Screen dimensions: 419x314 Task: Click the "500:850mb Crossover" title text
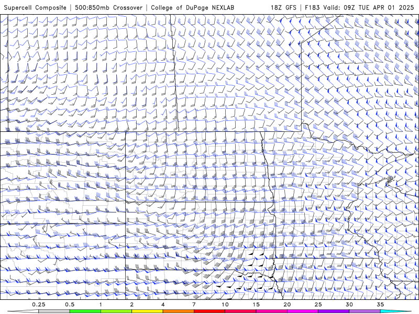108,7
